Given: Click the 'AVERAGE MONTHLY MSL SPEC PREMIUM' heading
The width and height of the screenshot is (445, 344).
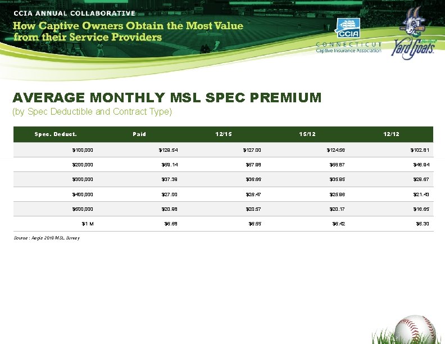Looking at the screenshot, I should point(167,97).
